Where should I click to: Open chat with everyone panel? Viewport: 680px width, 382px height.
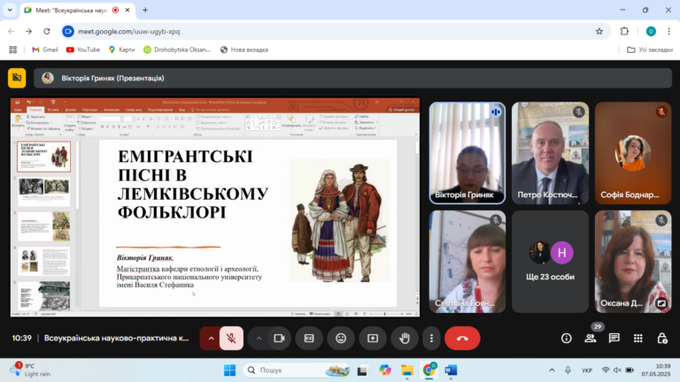coord(614,339)
